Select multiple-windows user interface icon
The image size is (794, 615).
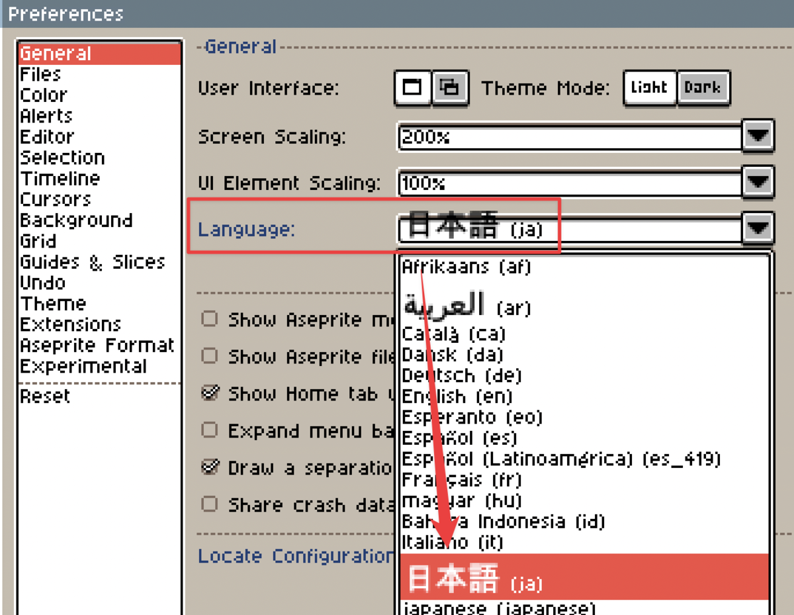pyautogui.click(x=451, y=87)
